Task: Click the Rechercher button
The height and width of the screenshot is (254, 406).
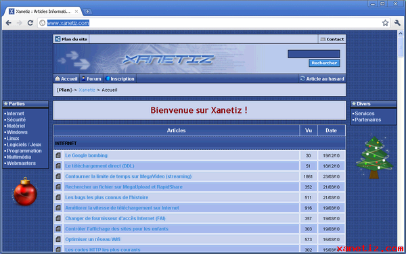Action: pos(324,63)
